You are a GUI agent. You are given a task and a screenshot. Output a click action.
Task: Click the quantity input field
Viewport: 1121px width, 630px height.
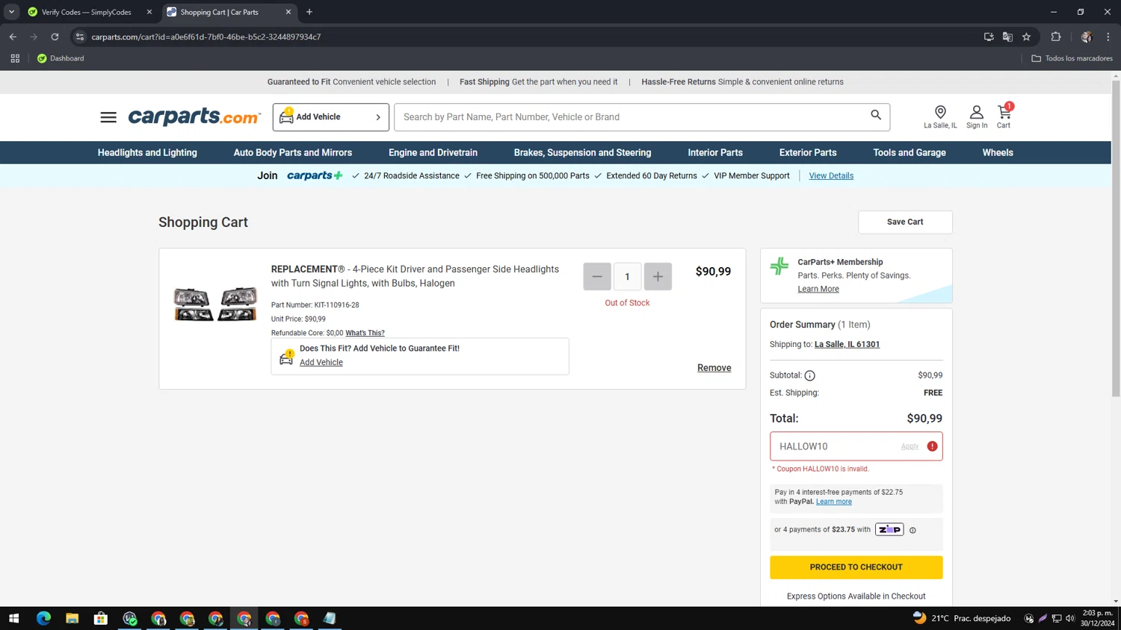click(x=627, y=276)
